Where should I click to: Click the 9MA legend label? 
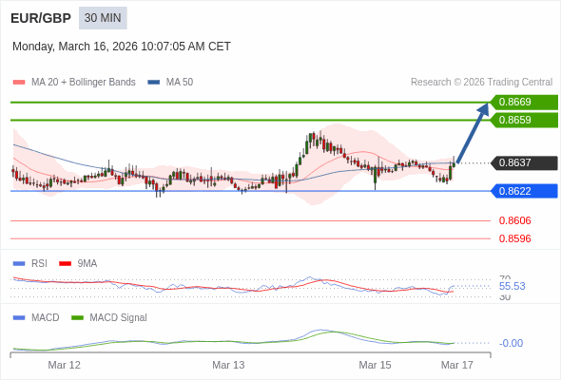pyautogui.click(x=87, y=264)
